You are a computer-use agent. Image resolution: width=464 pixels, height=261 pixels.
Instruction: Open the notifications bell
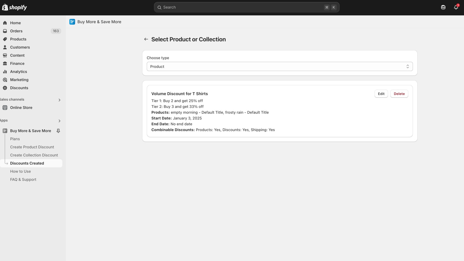[456, 7]
